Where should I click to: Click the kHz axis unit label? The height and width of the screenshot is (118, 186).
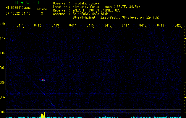point(3,24)
